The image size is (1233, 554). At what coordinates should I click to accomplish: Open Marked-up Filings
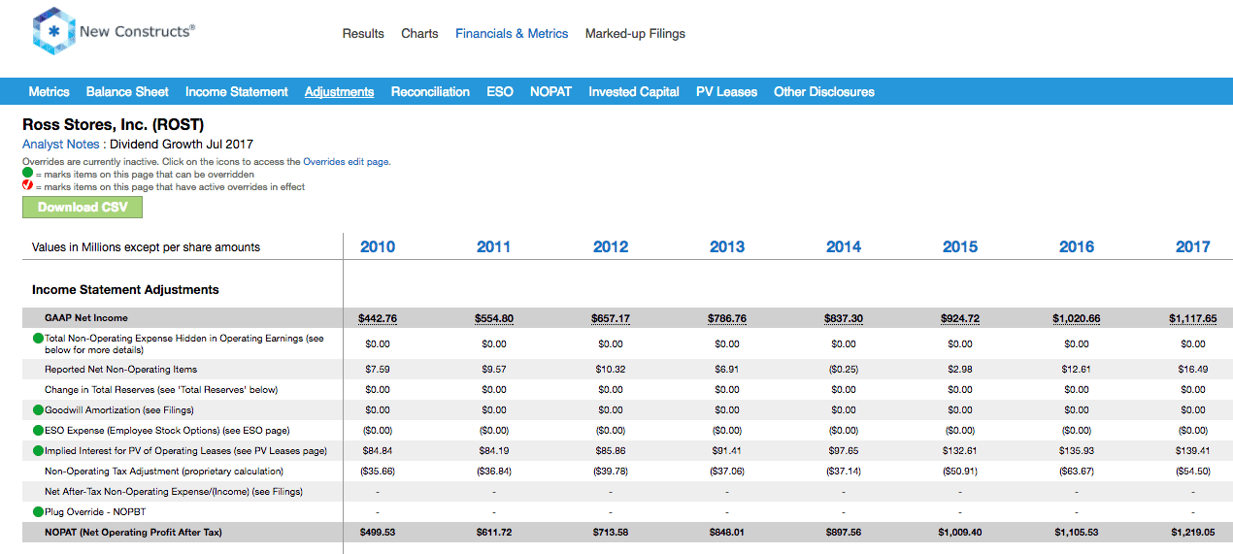[635, 33]
